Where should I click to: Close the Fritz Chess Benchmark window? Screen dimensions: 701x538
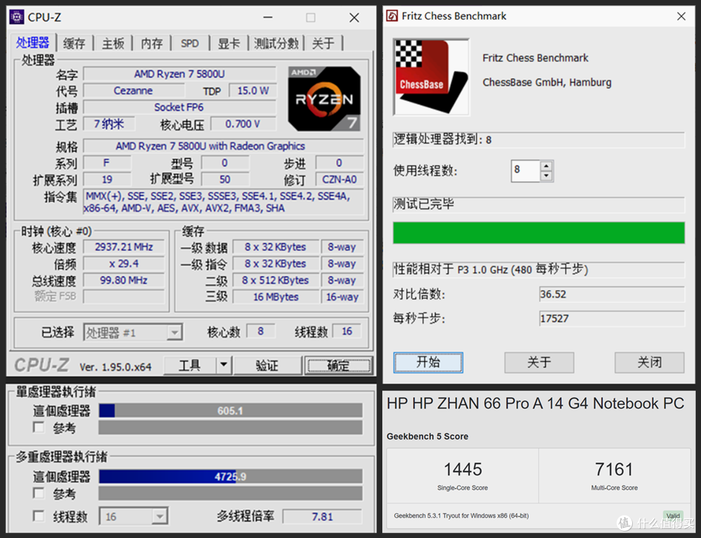pyautogui.click(x=682, y=16)
